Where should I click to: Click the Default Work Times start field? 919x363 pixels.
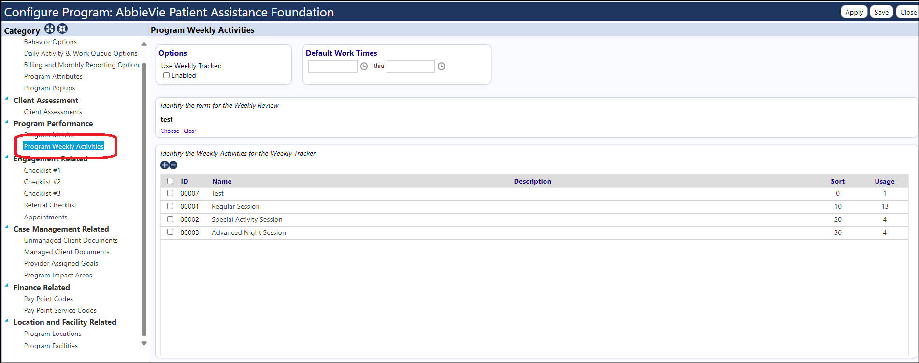pyautogui.click(x=333, y=66)
